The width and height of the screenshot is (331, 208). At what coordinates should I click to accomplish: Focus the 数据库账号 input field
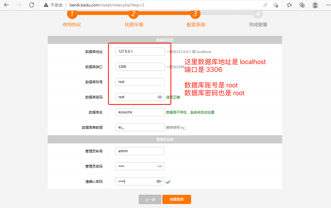click(140, 82)
